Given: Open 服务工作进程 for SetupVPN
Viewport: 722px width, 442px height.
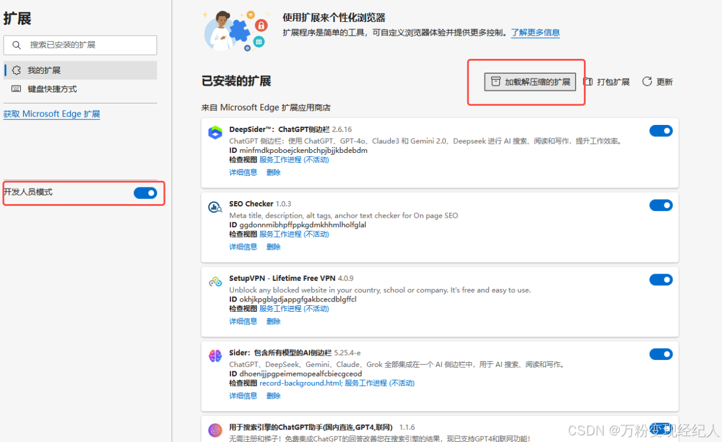Looking at the screenshot, I should click(294, 309).
